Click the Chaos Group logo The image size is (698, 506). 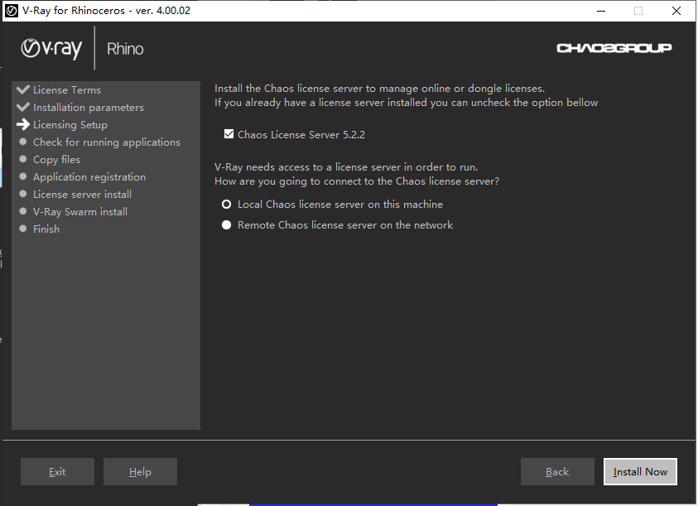614,48
